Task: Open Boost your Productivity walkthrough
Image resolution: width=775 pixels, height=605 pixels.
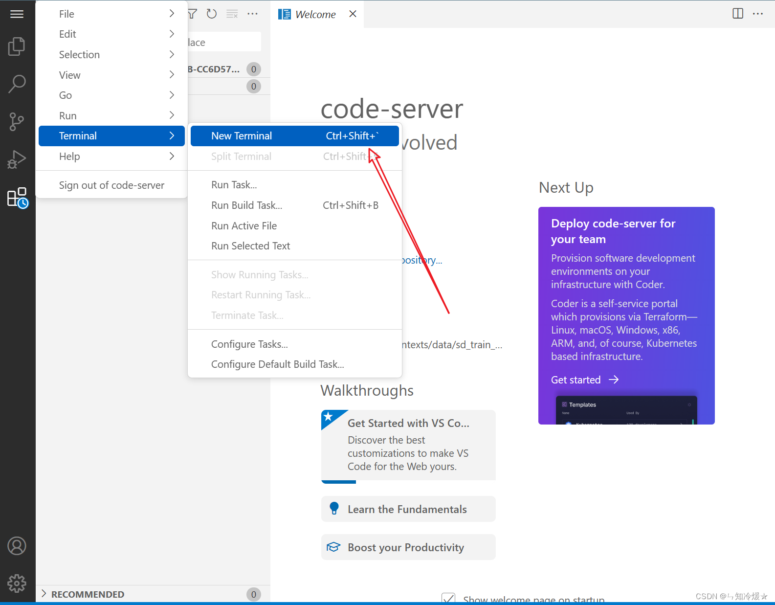Action: tap(408, 547)
